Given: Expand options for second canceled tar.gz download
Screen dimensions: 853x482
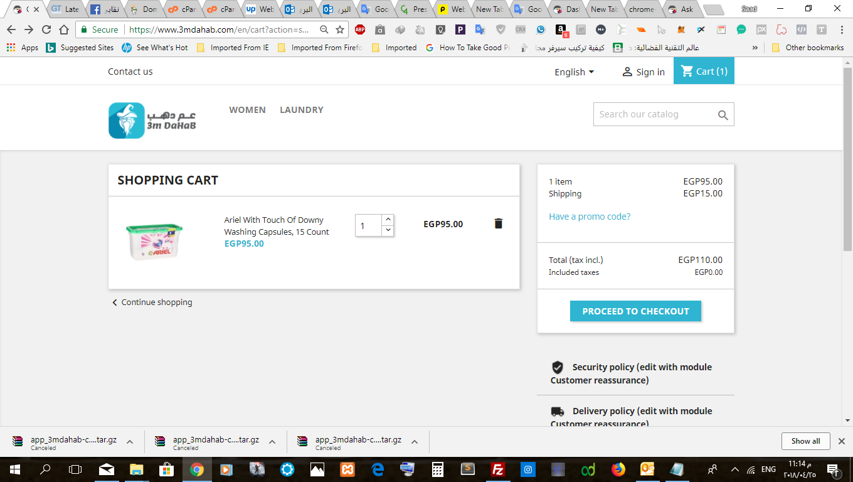Looking at the screenshot, I should [272, 442].
